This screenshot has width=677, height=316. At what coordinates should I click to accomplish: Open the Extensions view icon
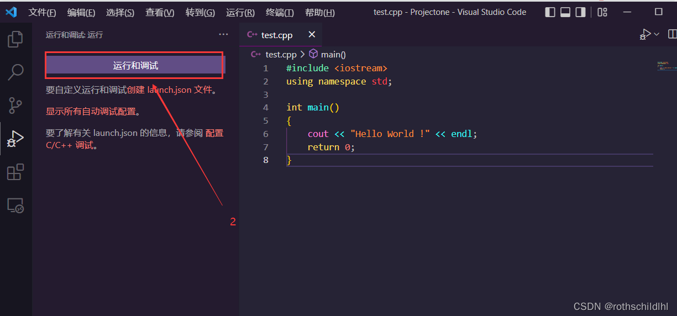[x=15, y=172]
